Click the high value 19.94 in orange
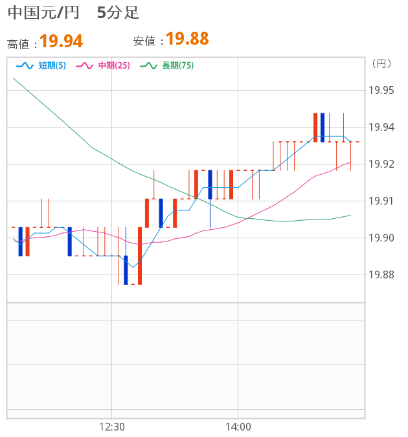The image size is (408, 437). [61, 41]
